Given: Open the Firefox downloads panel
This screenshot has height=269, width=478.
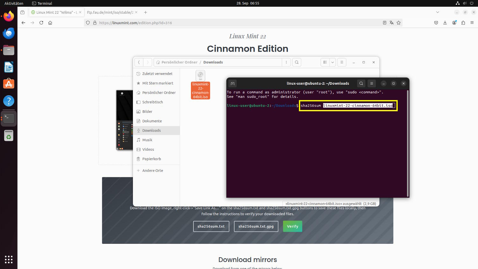Looking at the screenshot, I should tap(445, 23).
